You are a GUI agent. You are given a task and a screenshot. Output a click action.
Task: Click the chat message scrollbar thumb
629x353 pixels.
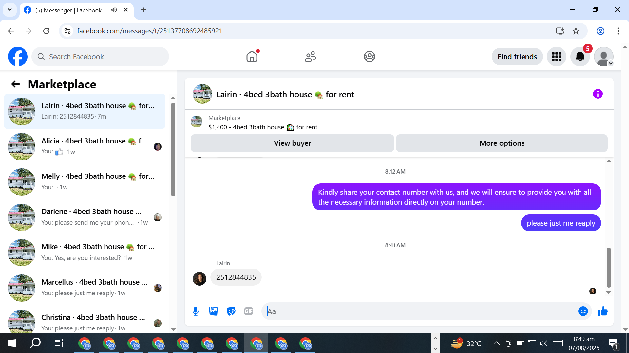point(609,267)
